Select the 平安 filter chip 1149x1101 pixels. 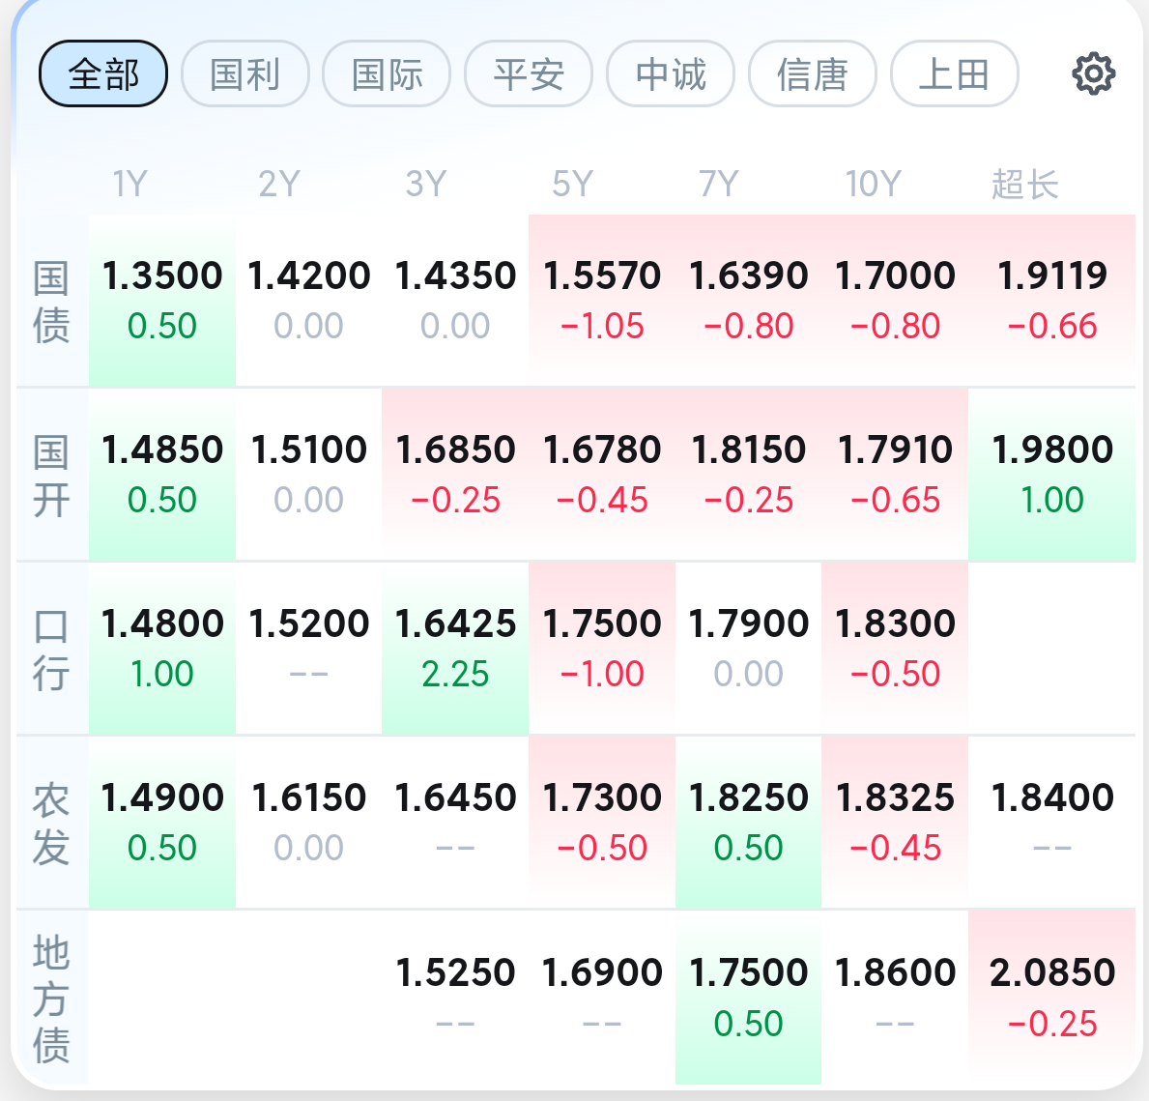click(529, 73)
